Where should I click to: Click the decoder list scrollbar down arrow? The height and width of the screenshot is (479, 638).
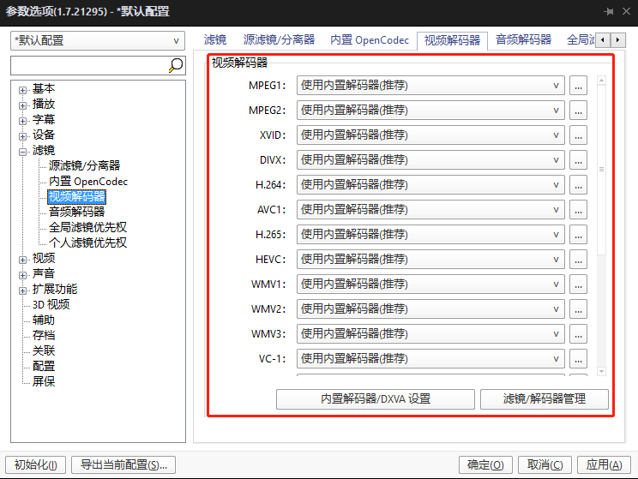click(x=601, y=371)
